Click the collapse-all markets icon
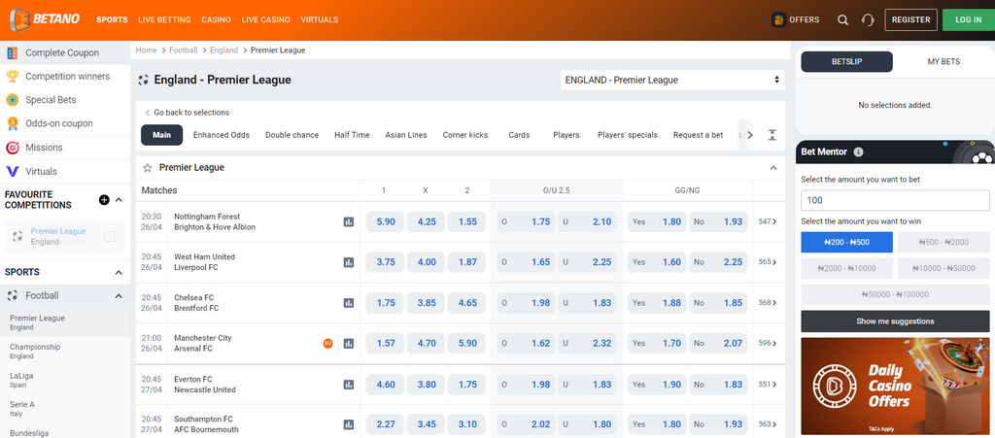The height and width of the screenshot is (438, 995). [x=772, y=135]
